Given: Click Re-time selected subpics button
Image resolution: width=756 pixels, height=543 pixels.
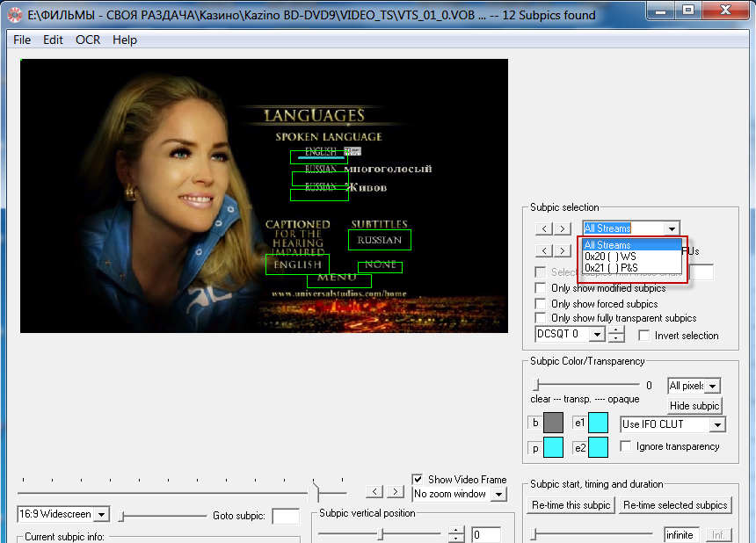Looking at the screenshot, I should click(675, 505).
